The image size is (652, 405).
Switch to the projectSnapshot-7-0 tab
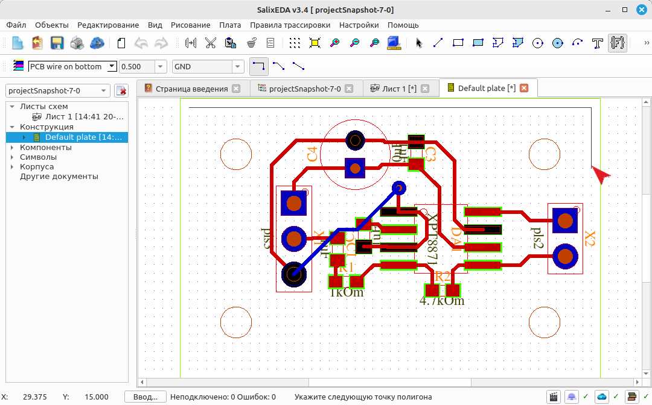coord(305,89)
